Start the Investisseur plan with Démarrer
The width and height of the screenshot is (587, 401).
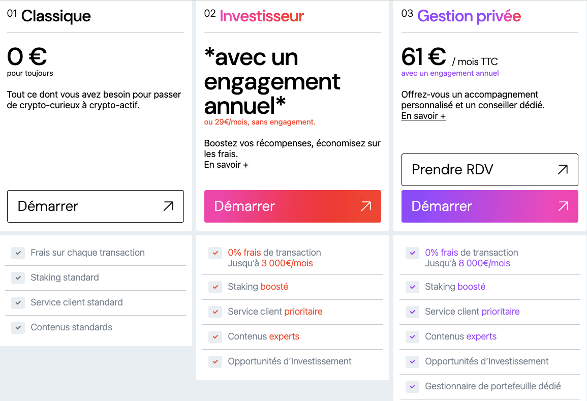click(x=292, y=206)
